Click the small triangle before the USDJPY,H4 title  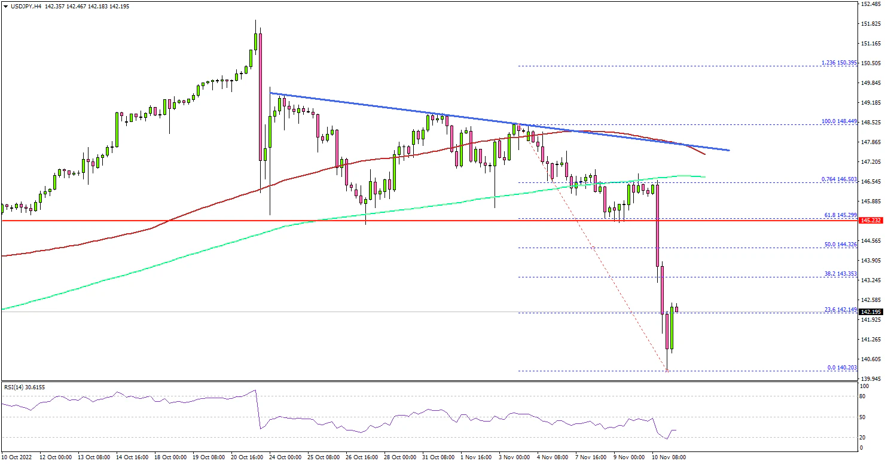coord(5,6)
